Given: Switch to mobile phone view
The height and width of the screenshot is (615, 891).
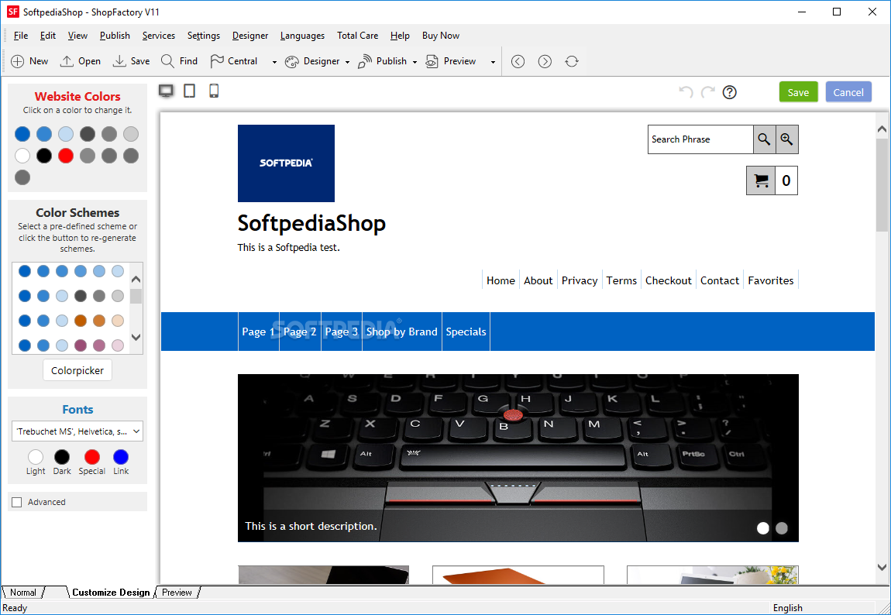Looking at the screenshot, I should point(214,91).
